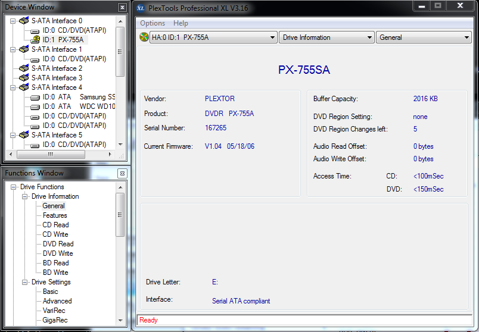This screenshot has width=479, height=332.
Task: Click the disc icon beside drive selector
Action: pyautogui.click(x=144, y=37)
